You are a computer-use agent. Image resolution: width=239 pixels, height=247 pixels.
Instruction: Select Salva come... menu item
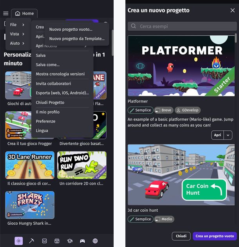[x=62, y=65]
